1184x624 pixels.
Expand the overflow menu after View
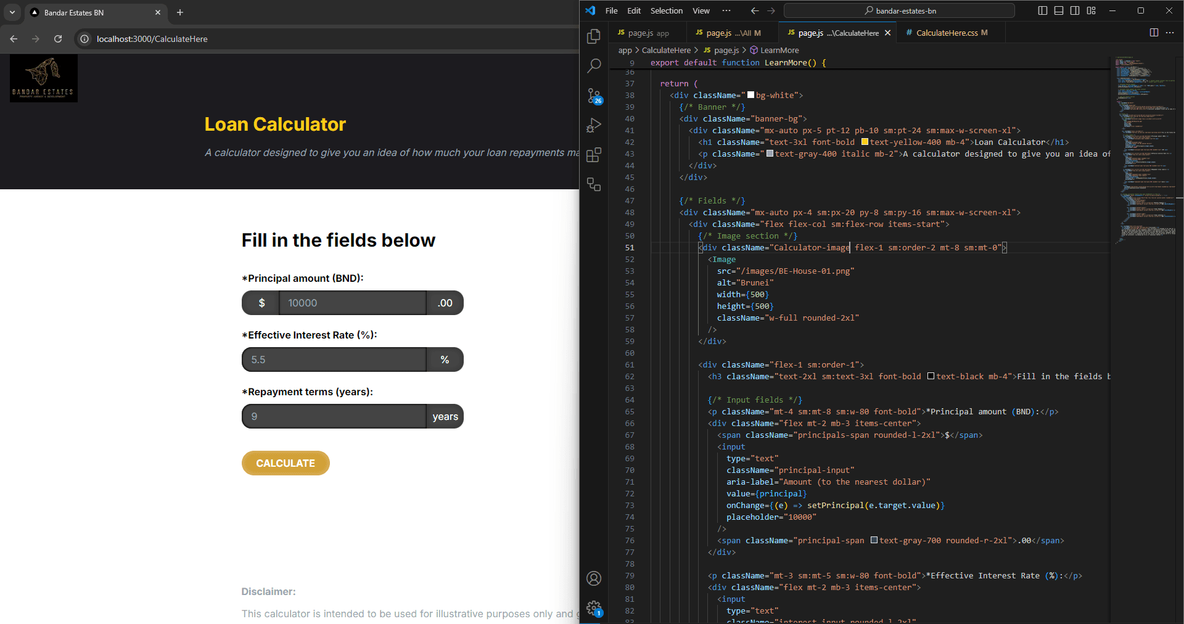click(x=726, y=10)
